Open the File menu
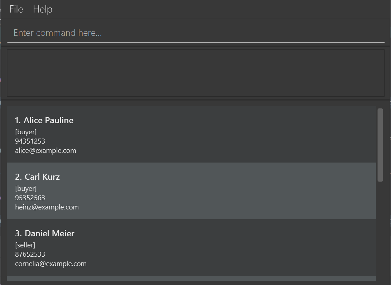391x285 pixels. pyautogui.click(x=16, y=9)
